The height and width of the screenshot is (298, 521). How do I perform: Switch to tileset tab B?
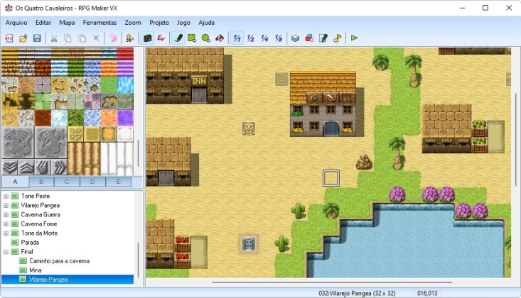(41, 182)
